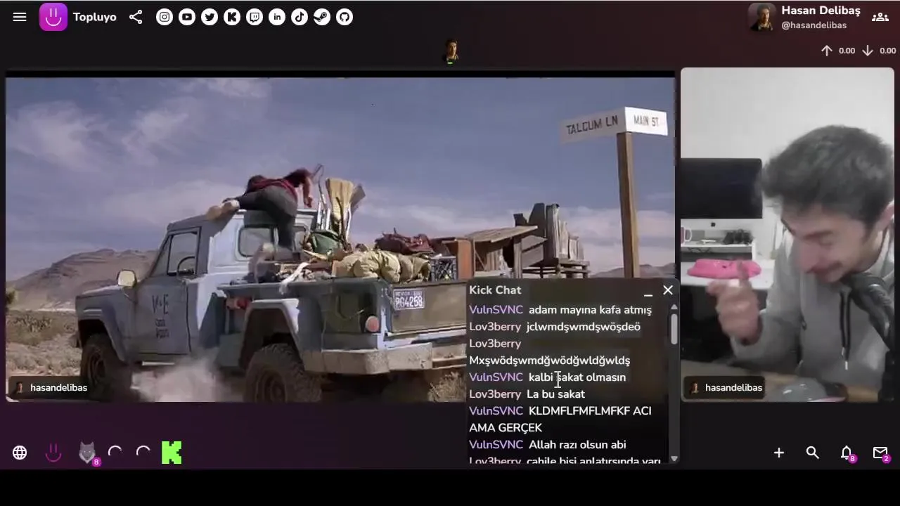Open the Twitch channel icon

point(255,17)
